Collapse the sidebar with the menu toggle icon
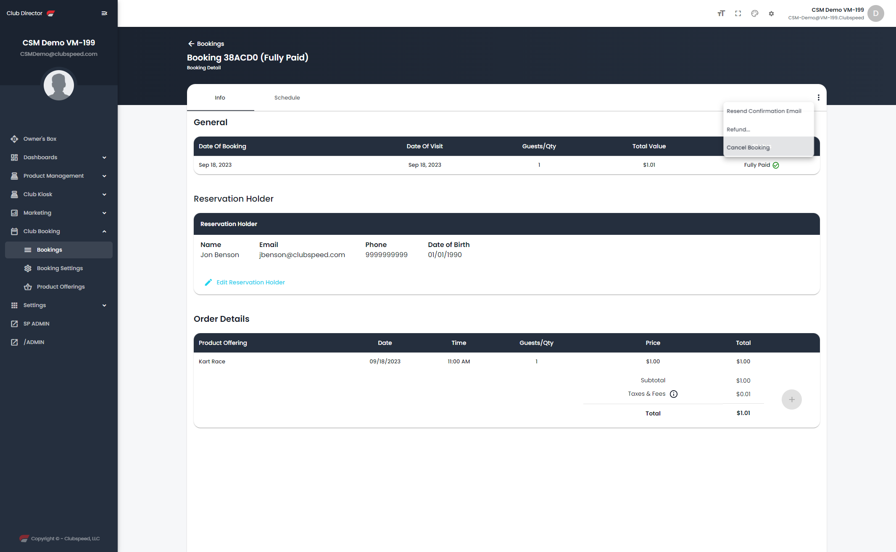Viewport: 896px width, 552px height. (104, 13)
